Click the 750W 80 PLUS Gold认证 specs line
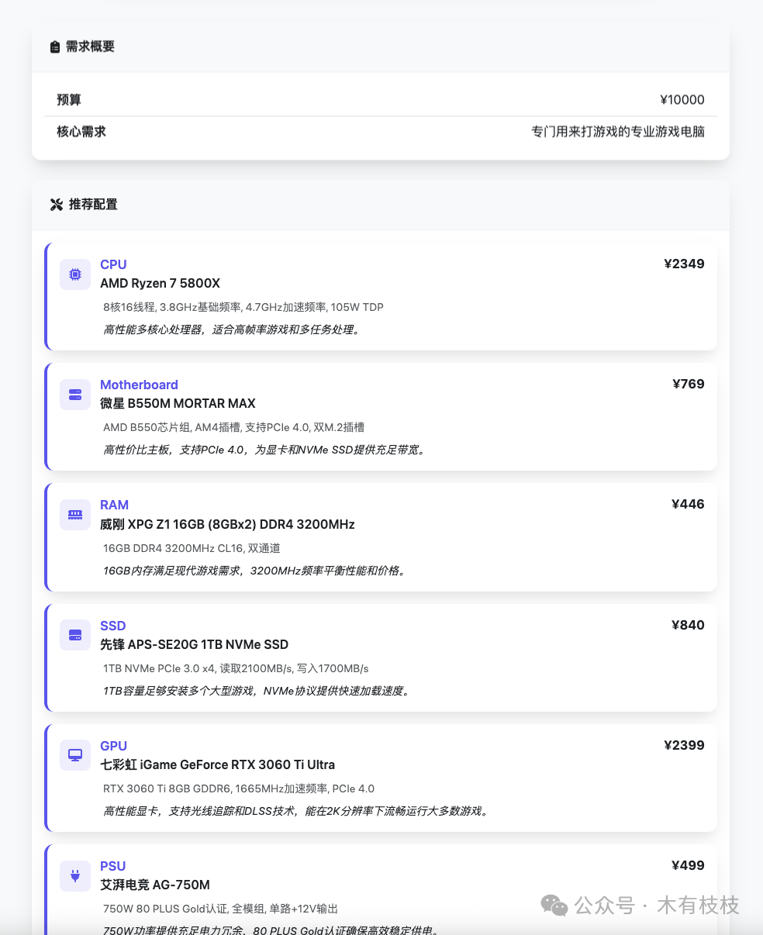This screenshot has height=935, width=763. click(x=220, y=909)
